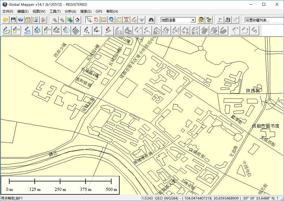Screen dimensions: 284x201
Task: Click the 锦江 river label
Action: (53, 153)
